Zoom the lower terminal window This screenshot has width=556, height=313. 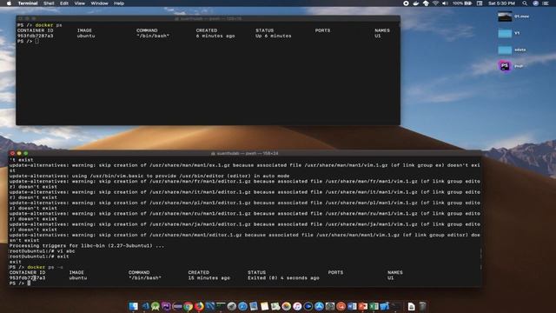(25, 153)
